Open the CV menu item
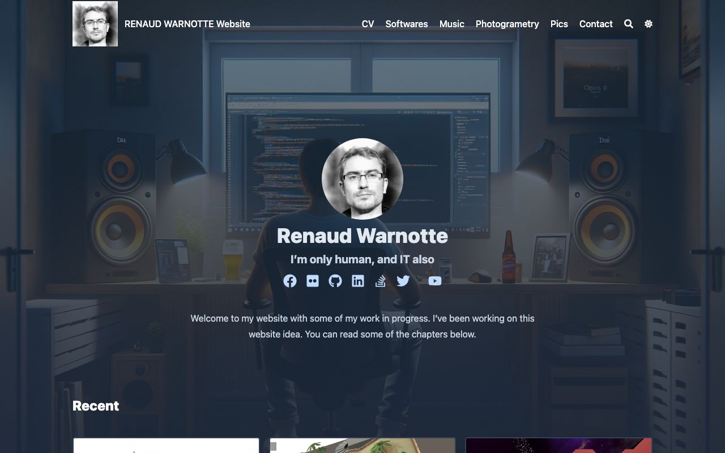This screenshot has height=453, width=725. tap(368, 24)
